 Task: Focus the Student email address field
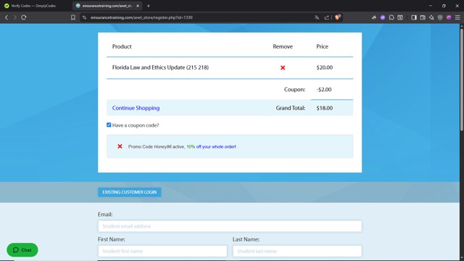point(230,226)
